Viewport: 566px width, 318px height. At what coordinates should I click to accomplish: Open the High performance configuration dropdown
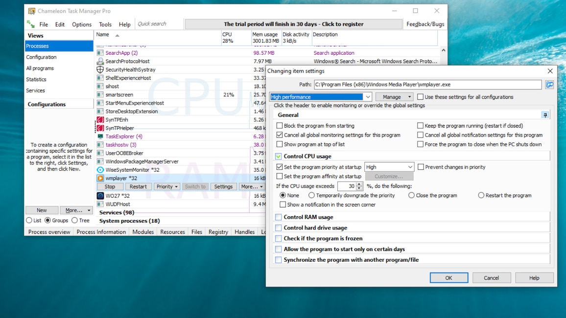pyautogui.click(x=368, y=97)
